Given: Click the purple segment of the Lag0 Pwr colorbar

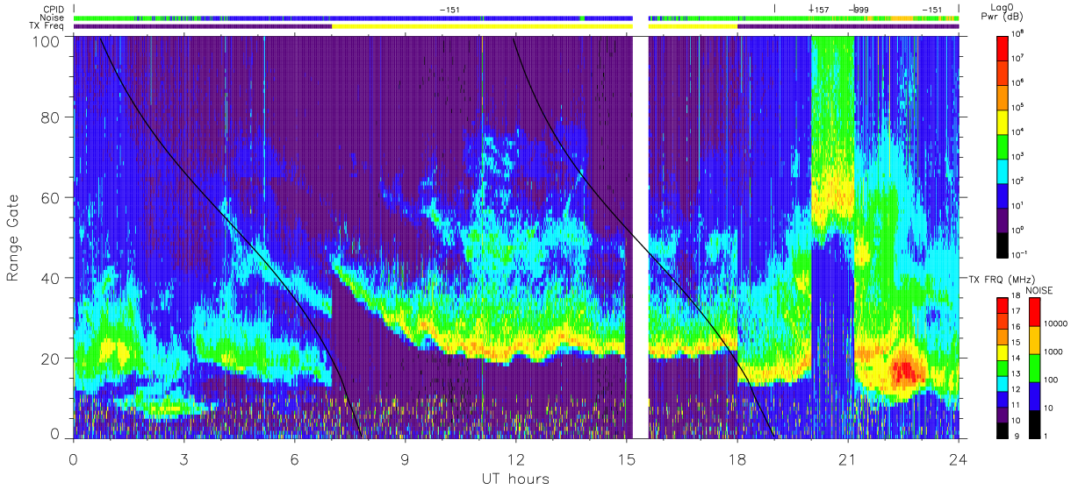Looking at the screenshot, I should (1003, 219).
